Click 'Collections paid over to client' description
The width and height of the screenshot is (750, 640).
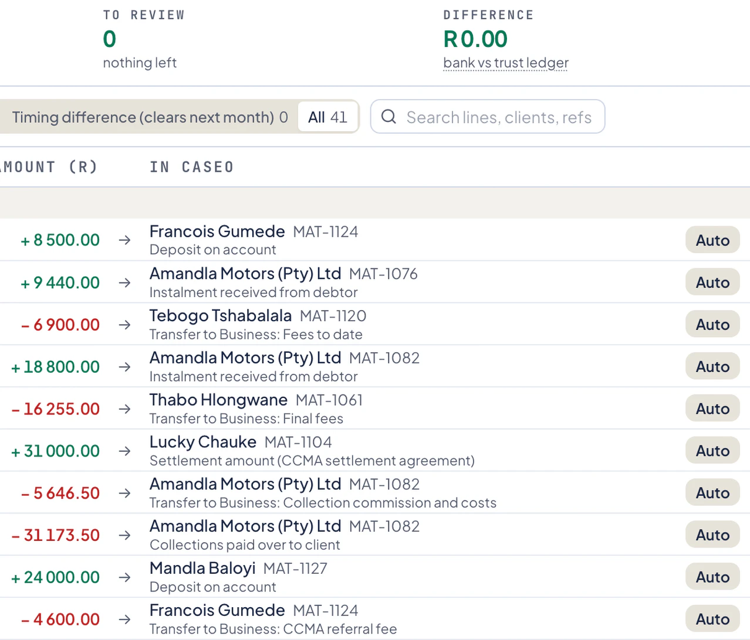pos(245,545)
